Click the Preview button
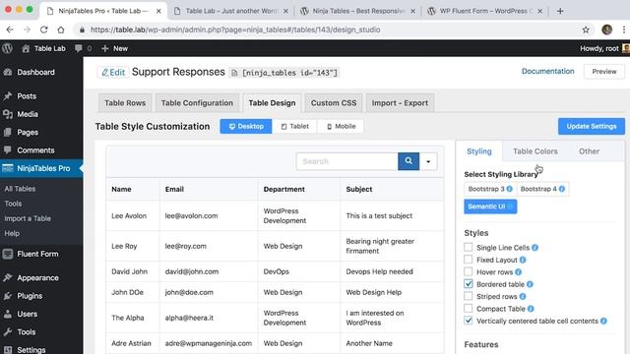630x354 pixels. (x=604, y=72)
